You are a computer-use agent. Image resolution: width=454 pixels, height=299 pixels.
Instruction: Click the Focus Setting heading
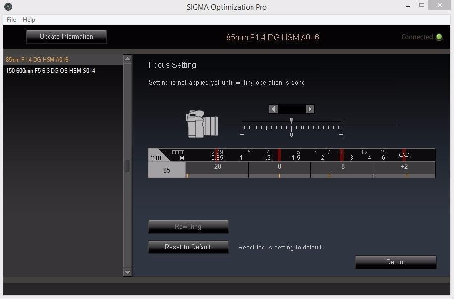click(x=172, y=65)
